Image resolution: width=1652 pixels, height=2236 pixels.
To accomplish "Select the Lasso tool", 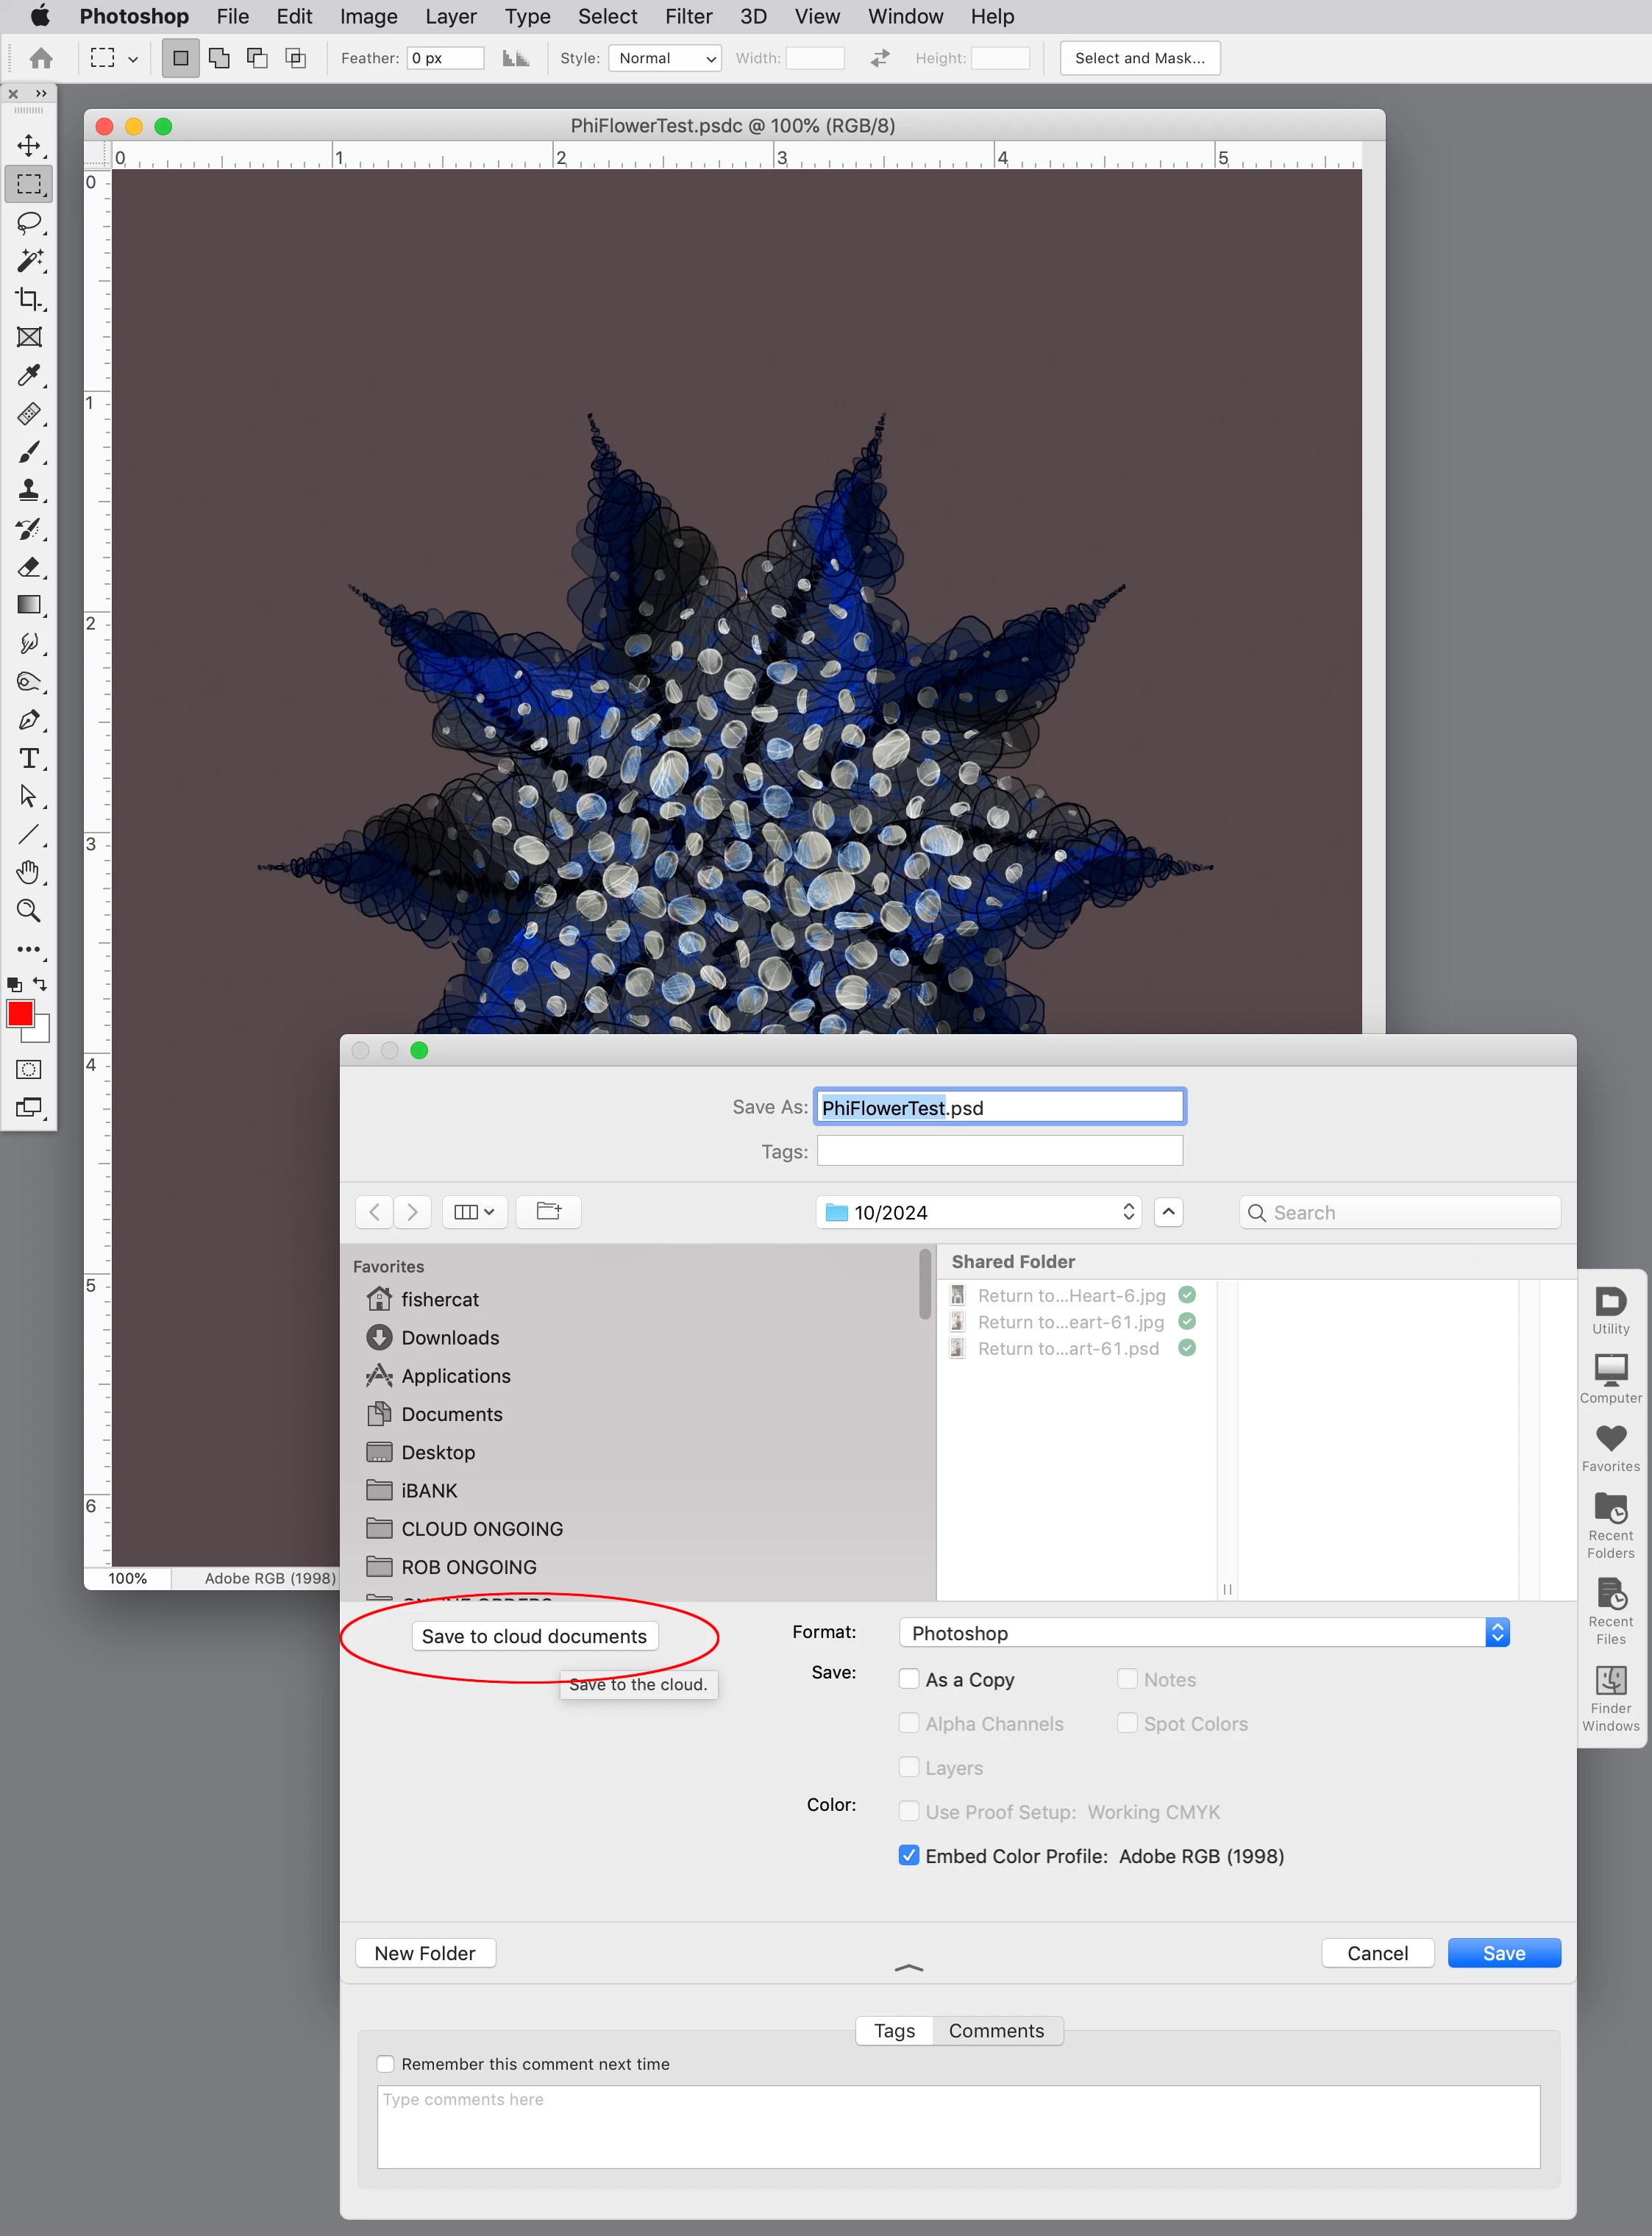I will (x=28, y=222).
